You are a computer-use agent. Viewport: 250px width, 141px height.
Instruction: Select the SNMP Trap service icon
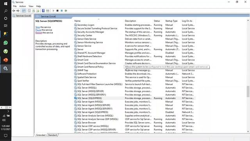[75, 70]
